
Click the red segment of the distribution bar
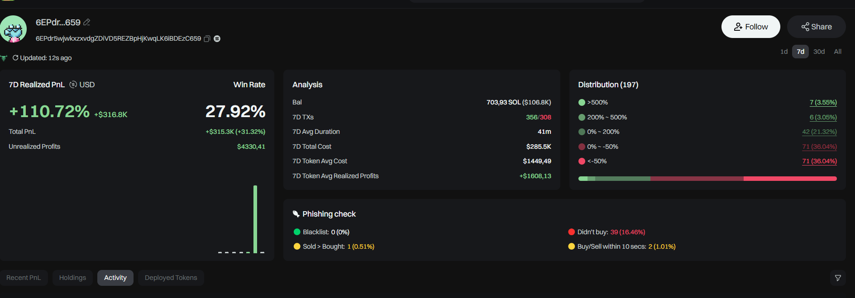pos(790,179)
